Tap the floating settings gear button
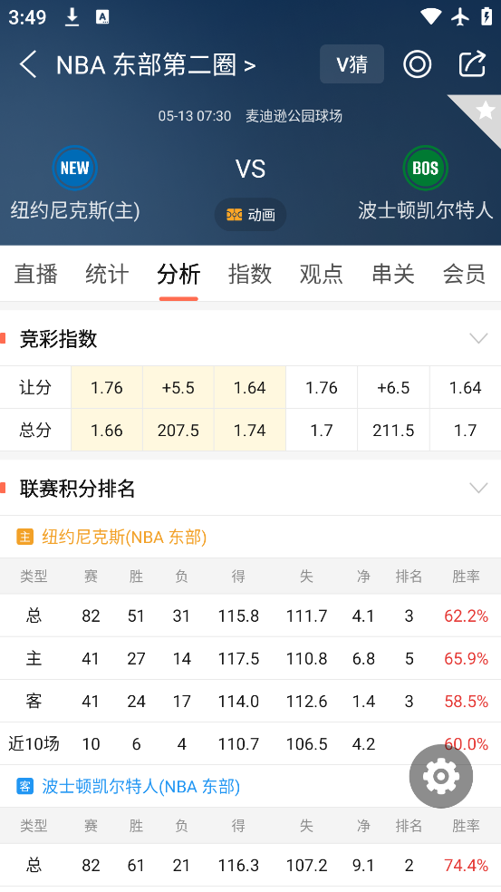 pyautogui.click(x=440, y=776)
